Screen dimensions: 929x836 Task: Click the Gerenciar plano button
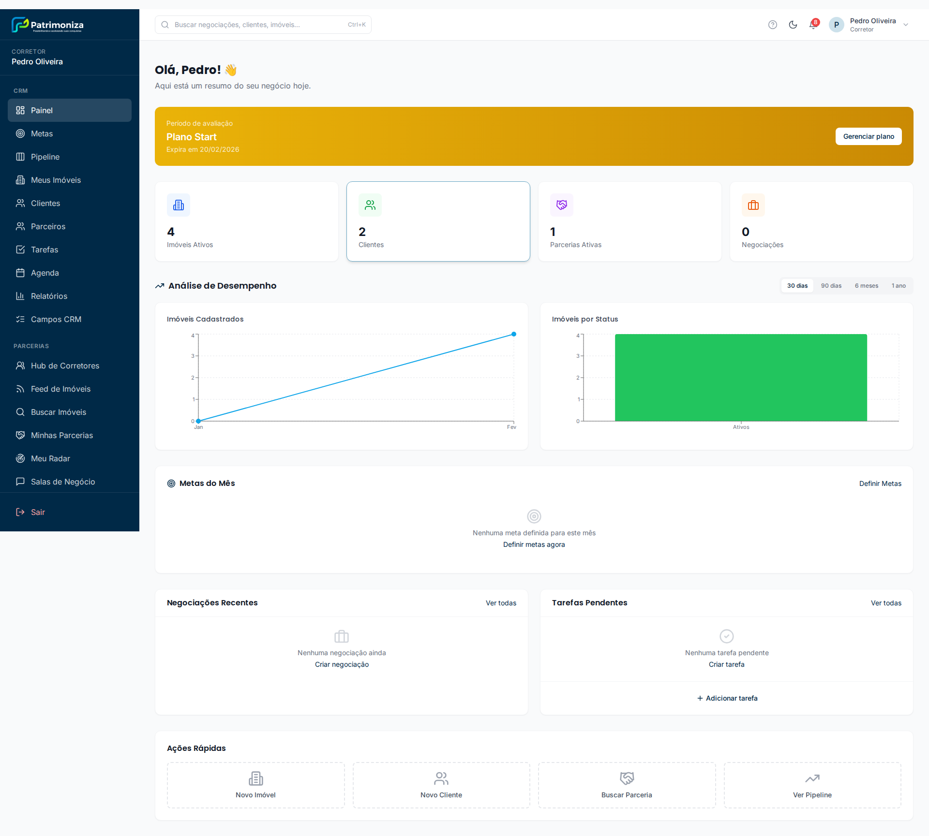tap(868, 136)
